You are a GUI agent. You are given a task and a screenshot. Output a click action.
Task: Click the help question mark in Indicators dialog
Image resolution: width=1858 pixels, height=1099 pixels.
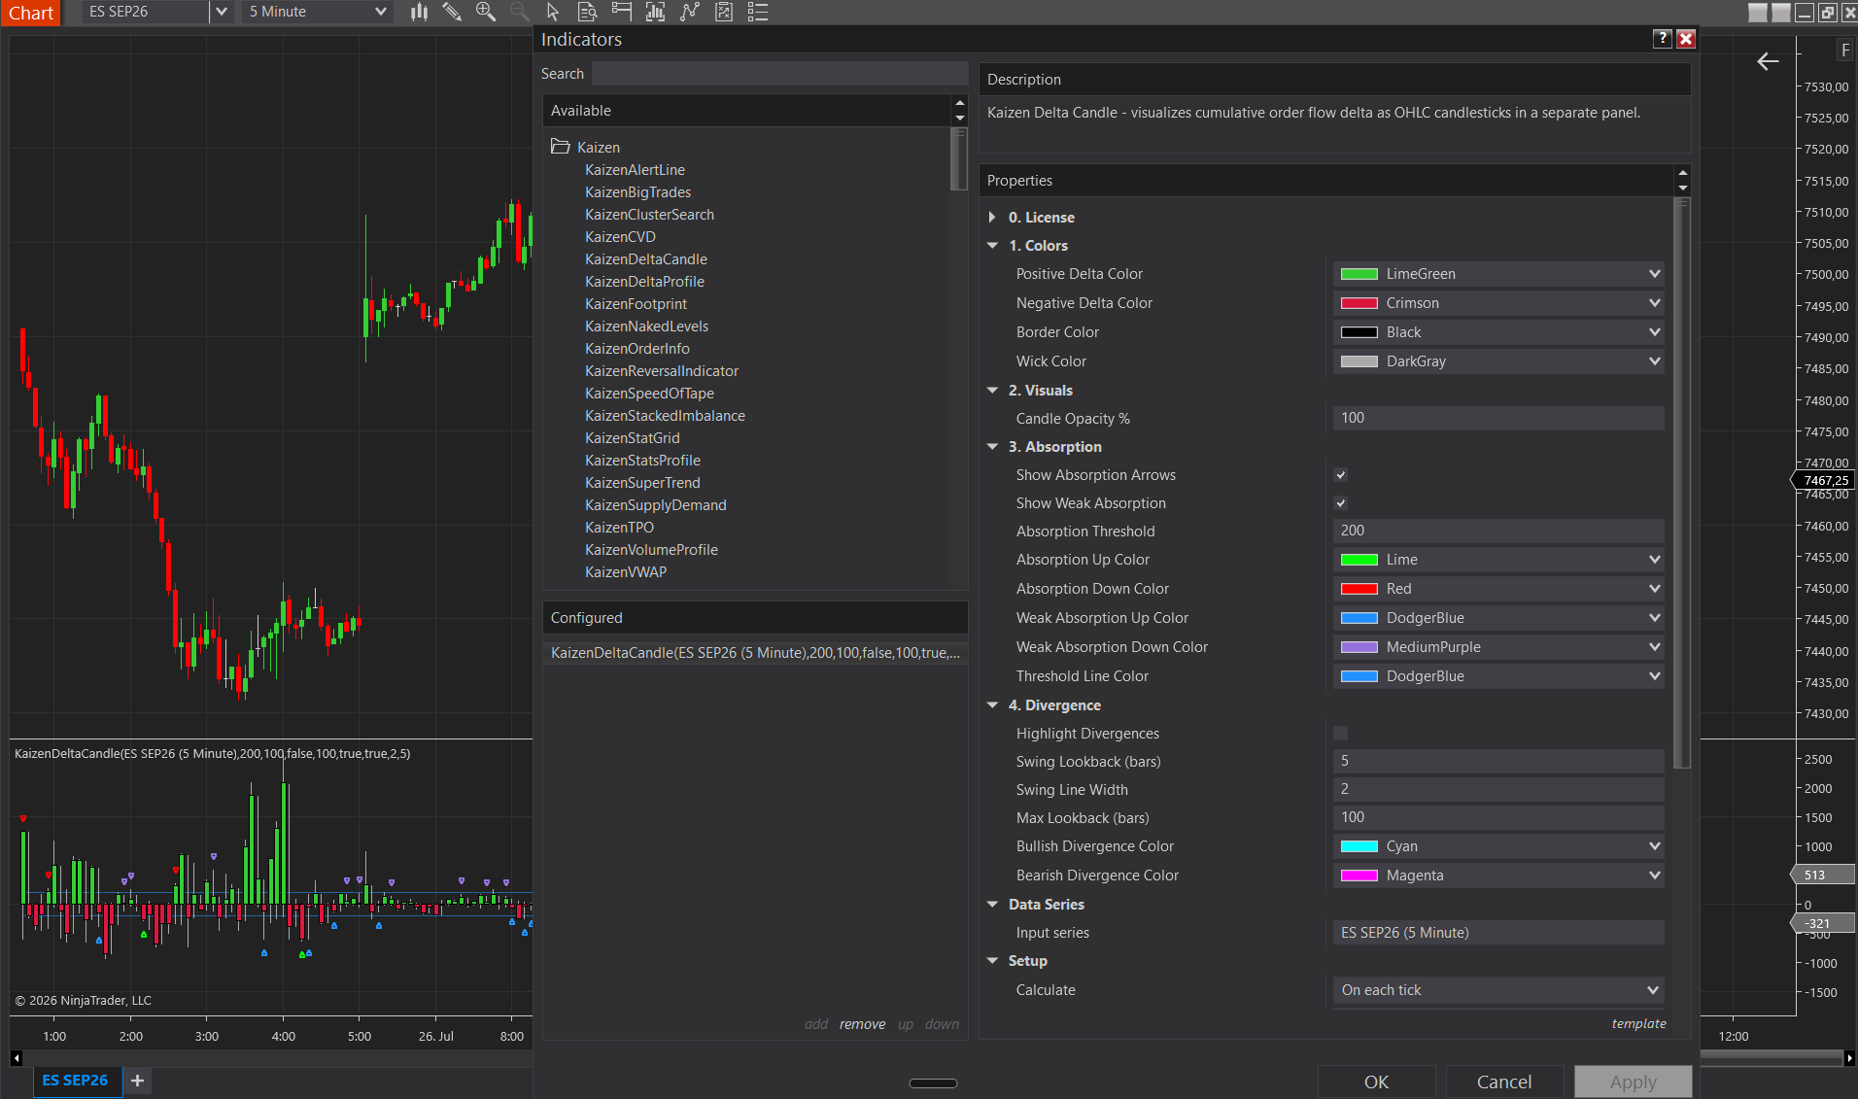pos(1663,39)
